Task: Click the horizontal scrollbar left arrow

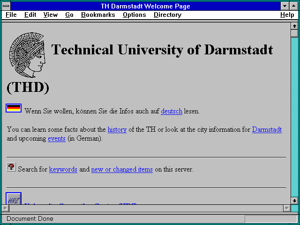Action: [5, 208]
